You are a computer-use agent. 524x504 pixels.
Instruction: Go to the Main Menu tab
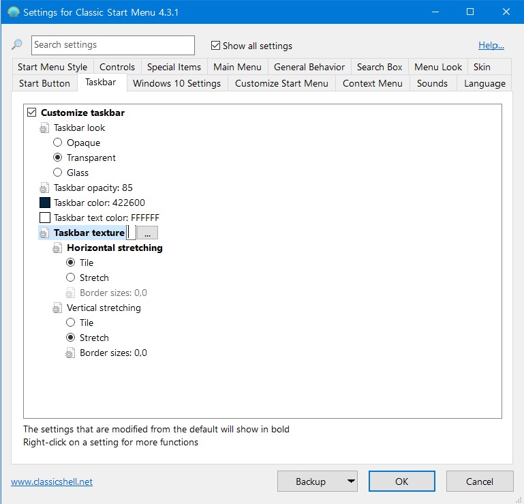pyautogui.click(x=237, y=67)
